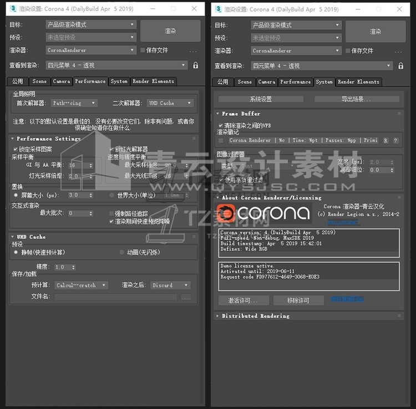Enable the render stamp checkbox
This screenshot has width=416, height=409.
(221, 140)
